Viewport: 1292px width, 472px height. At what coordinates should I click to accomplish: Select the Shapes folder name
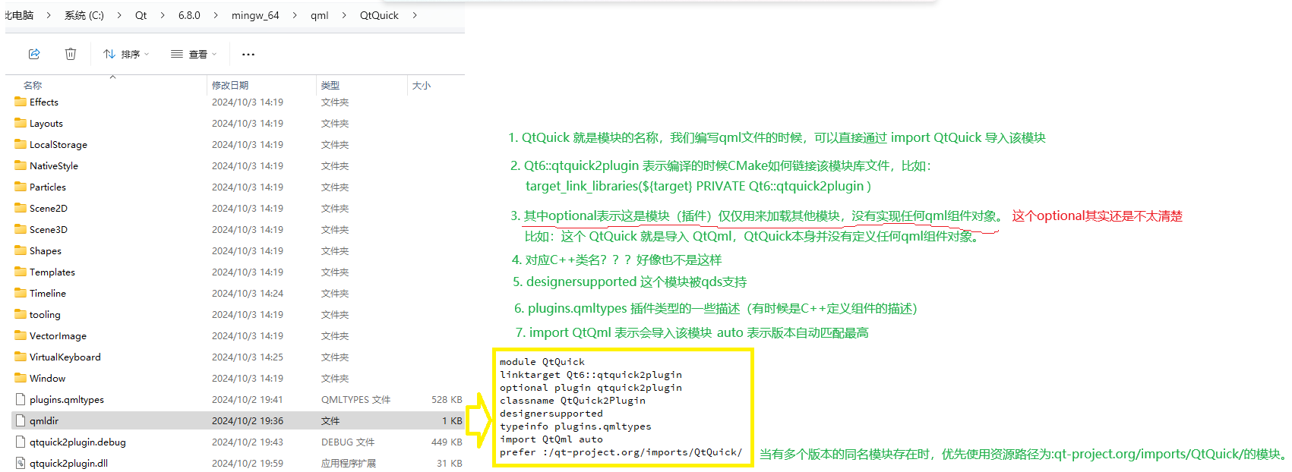click(x=46, y=250)
